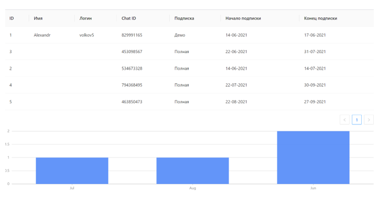Click the start date 22-06-2021
The width and height of the screenshot is (379, 200).
(236, 51)
